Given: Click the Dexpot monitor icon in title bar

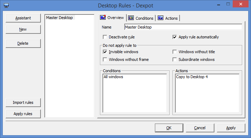Looking at the screenshot, I should (x=6, y=5).
